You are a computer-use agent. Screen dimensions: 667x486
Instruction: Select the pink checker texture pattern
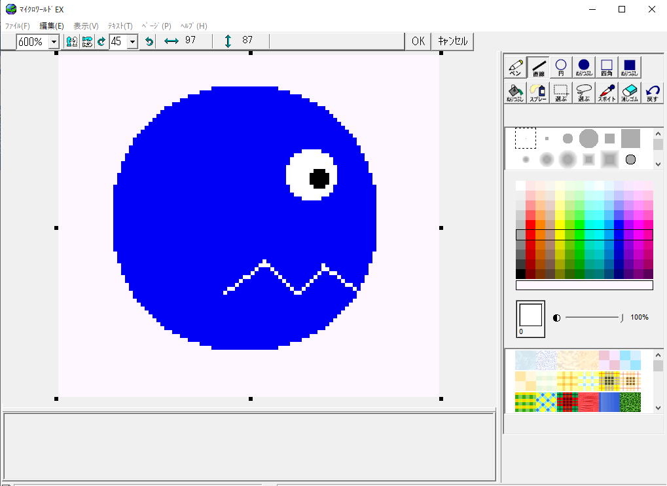point(609,360)
